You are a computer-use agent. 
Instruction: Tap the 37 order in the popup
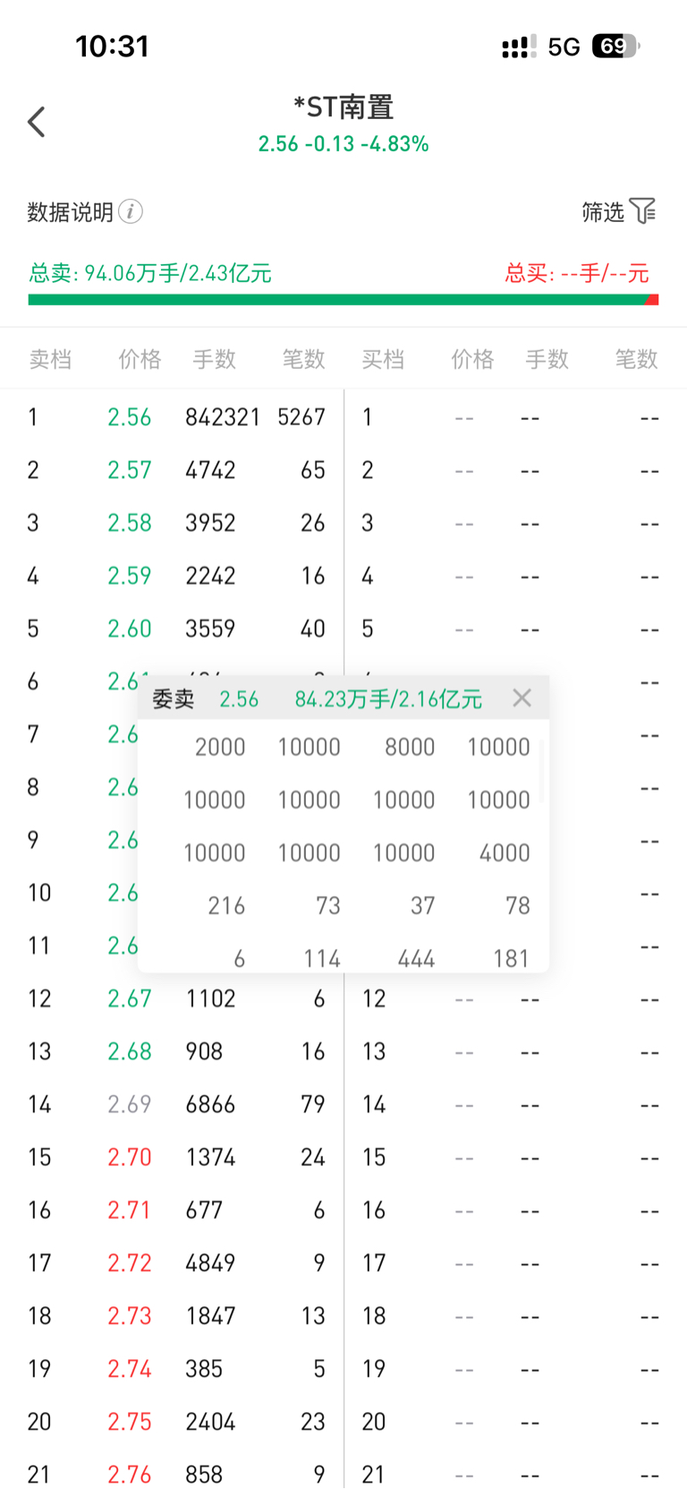(423, 905)
